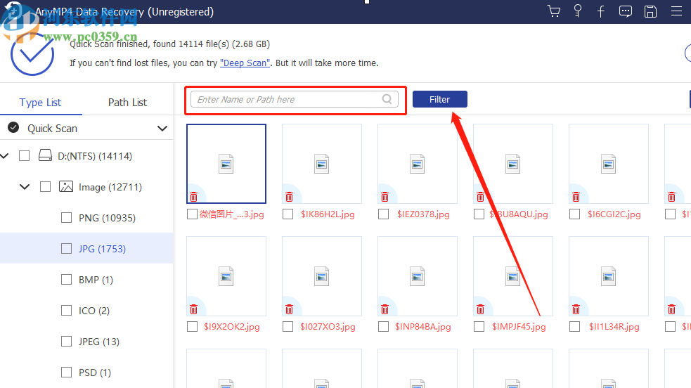Switch to the Type List tab

[x=40, y=102]
